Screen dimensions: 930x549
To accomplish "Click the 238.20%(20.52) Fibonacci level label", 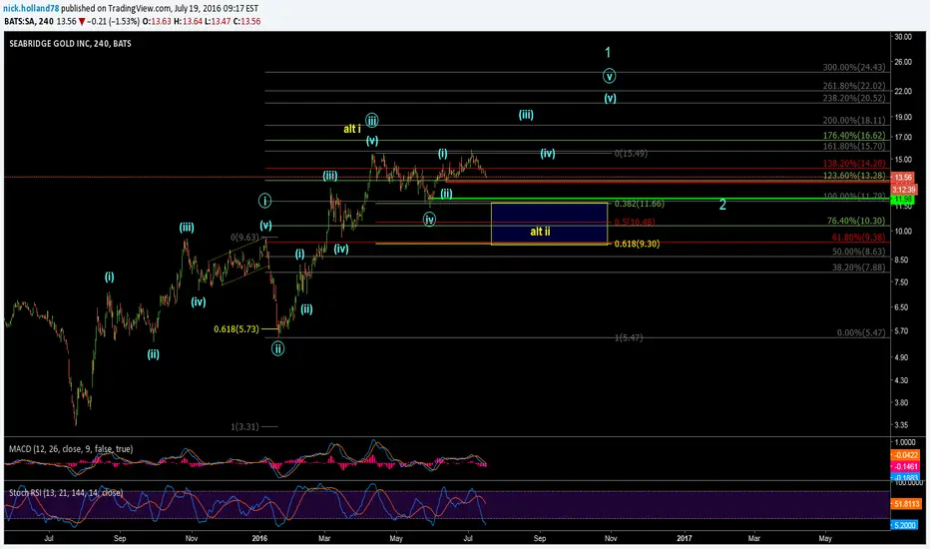I will coord(853,99).
